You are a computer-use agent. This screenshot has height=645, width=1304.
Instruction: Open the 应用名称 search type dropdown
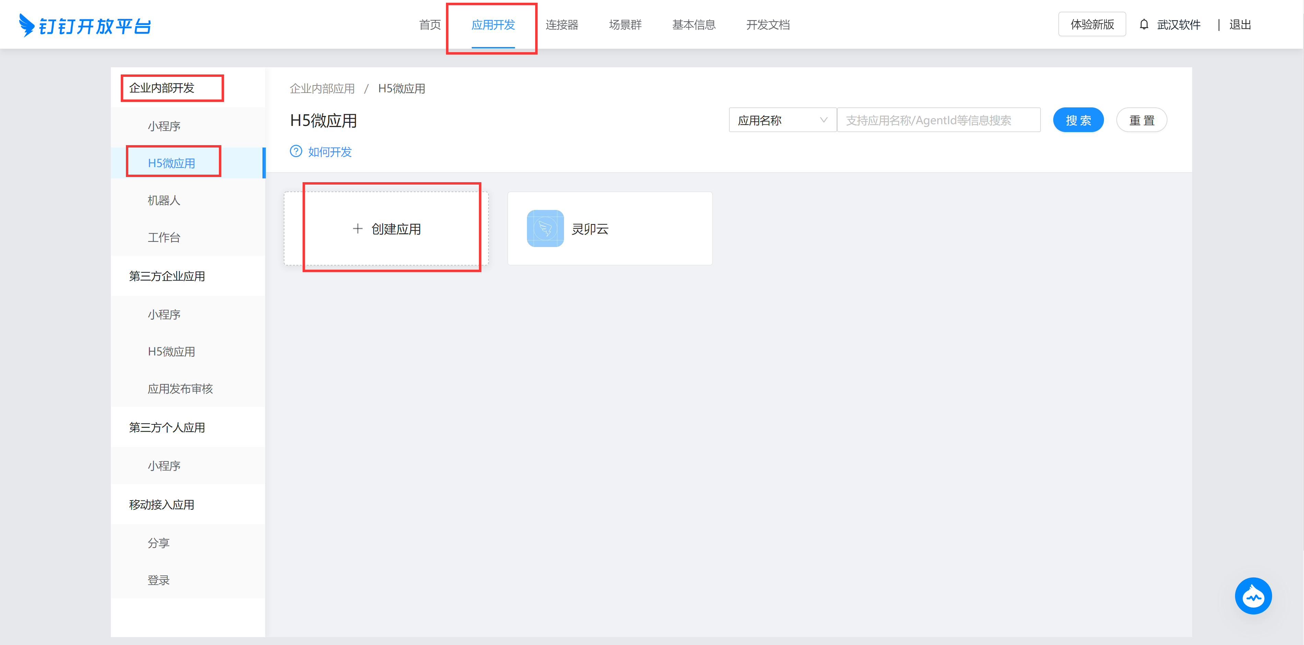click(x=782, y=120)
